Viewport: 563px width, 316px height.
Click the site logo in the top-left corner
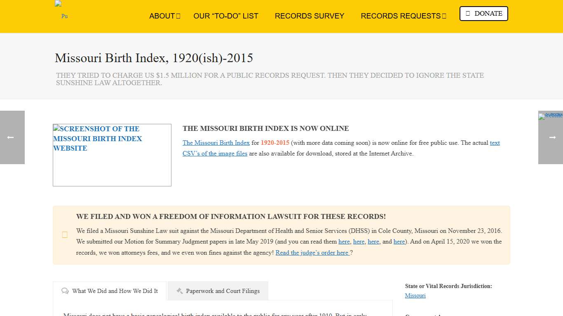(x=61, y=11)
